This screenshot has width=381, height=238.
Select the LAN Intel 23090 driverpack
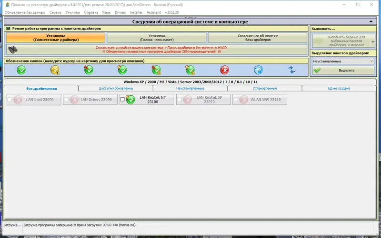click(x=34, y=100)
